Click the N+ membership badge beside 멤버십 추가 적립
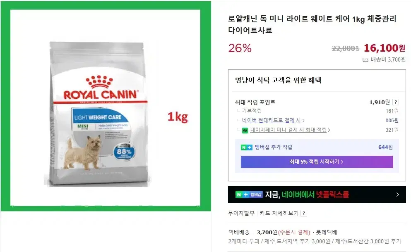 [246, 147]
